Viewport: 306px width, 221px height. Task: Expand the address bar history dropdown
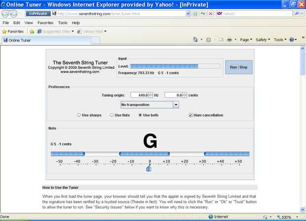(188, 14)
